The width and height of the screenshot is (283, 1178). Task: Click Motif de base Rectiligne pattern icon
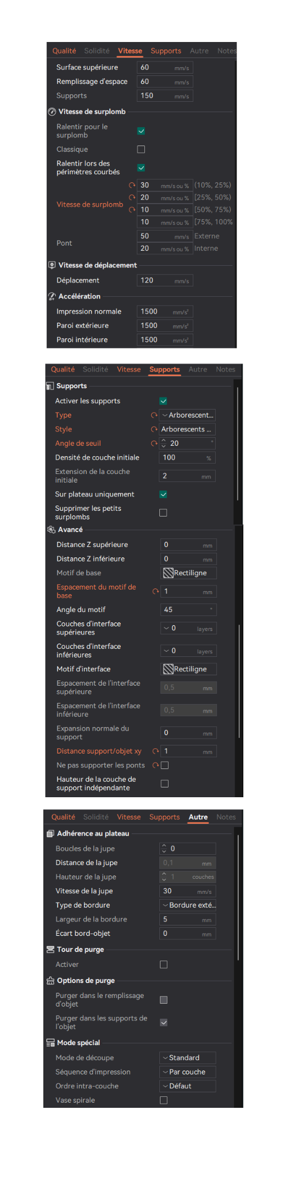coord(169,573)
